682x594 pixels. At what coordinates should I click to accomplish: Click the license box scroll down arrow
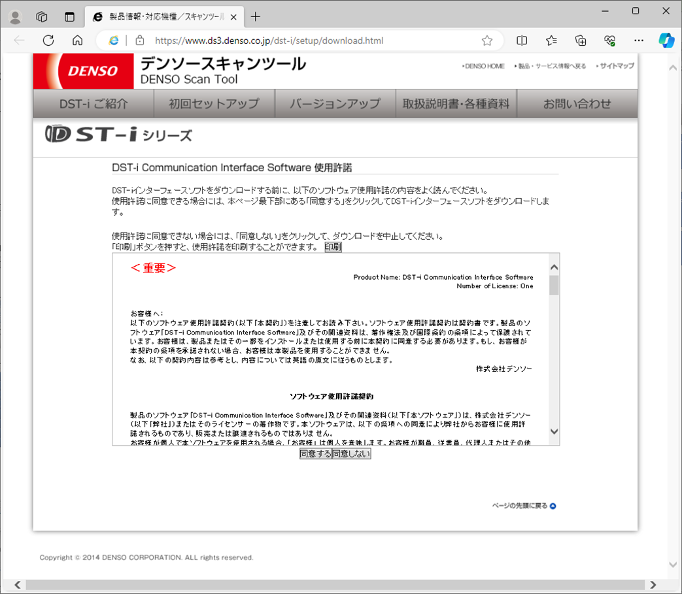coord(554,431)
